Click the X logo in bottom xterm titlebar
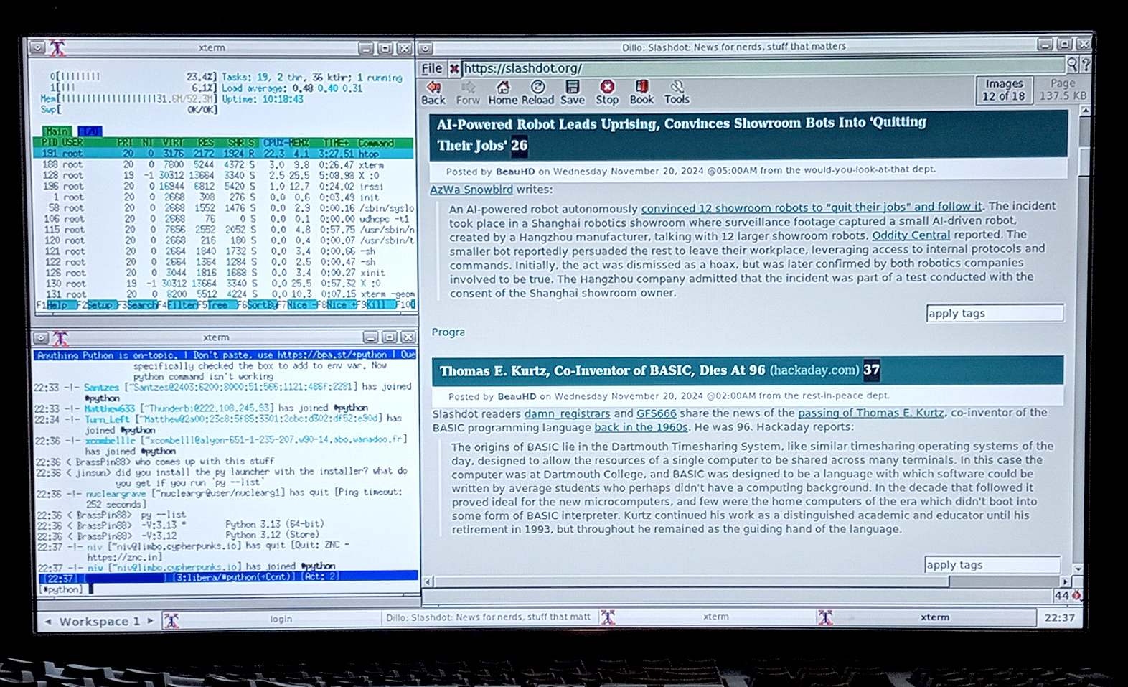The image size is (1128, 687). pyautogui.click(x=61, y=337)
